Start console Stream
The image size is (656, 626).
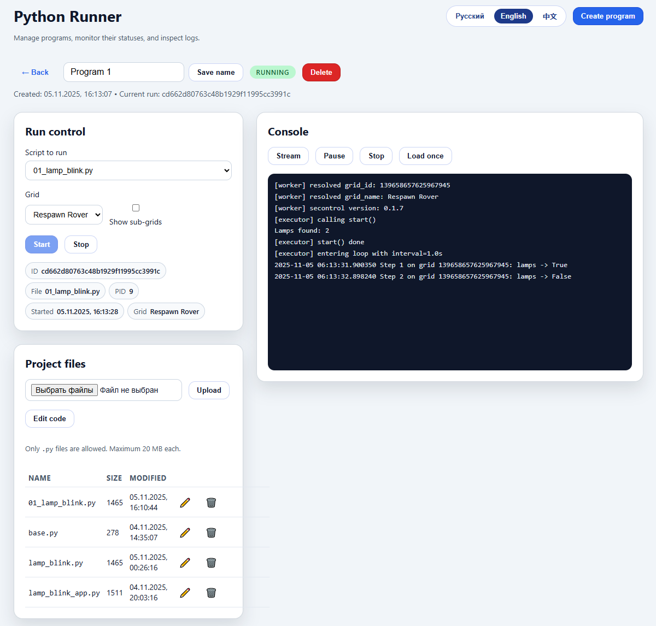point(288,156)
